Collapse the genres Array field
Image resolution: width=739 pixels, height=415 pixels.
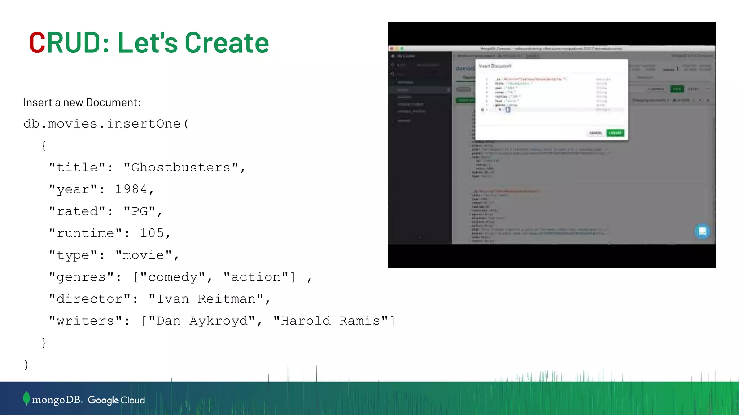(x=494, y=106)
